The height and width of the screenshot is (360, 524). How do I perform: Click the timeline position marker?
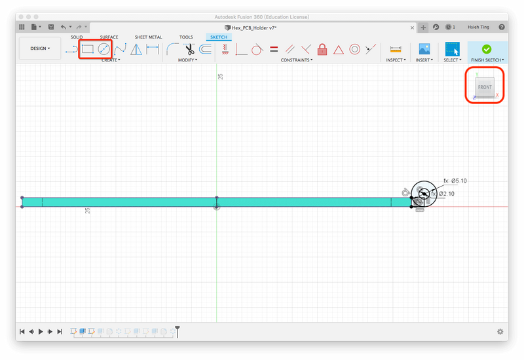[176, 331]
